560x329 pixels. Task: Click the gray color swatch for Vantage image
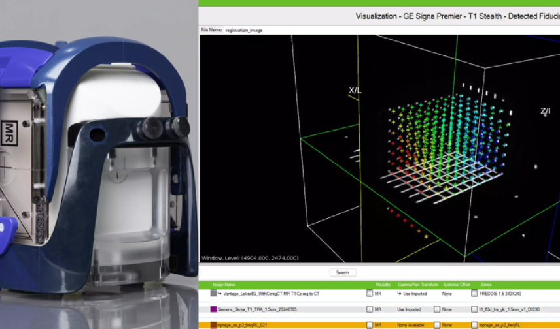(x=213, y=294)
